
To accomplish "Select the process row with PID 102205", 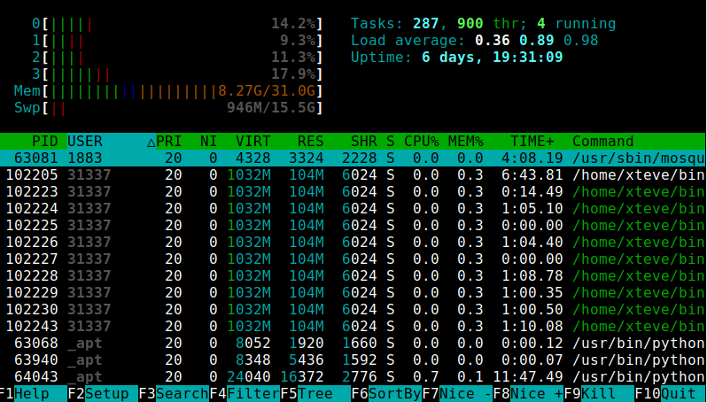I will (353, 174).
